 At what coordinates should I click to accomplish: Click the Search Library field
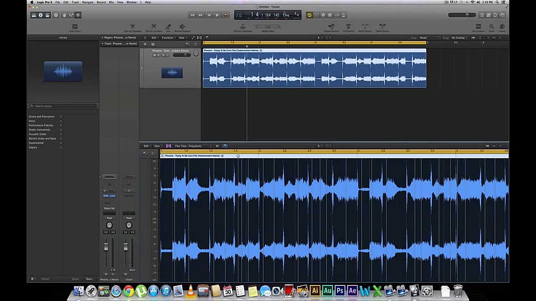(x=63, y=106)
